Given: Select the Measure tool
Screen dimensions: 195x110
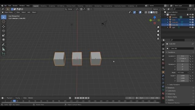Looking at the screenshot, I should coord(4,49).
